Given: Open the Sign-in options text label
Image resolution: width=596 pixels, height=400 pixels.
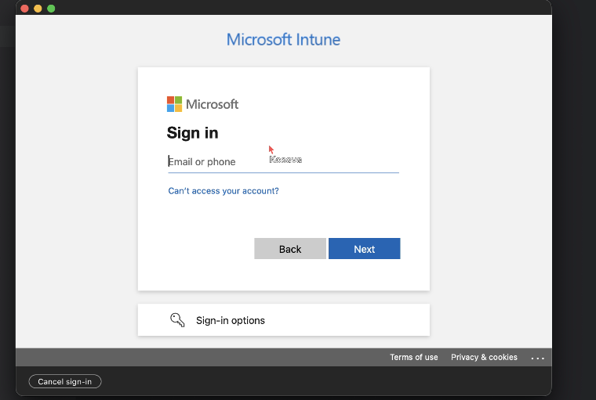Looking at the screenshot, I should [231, 320].
